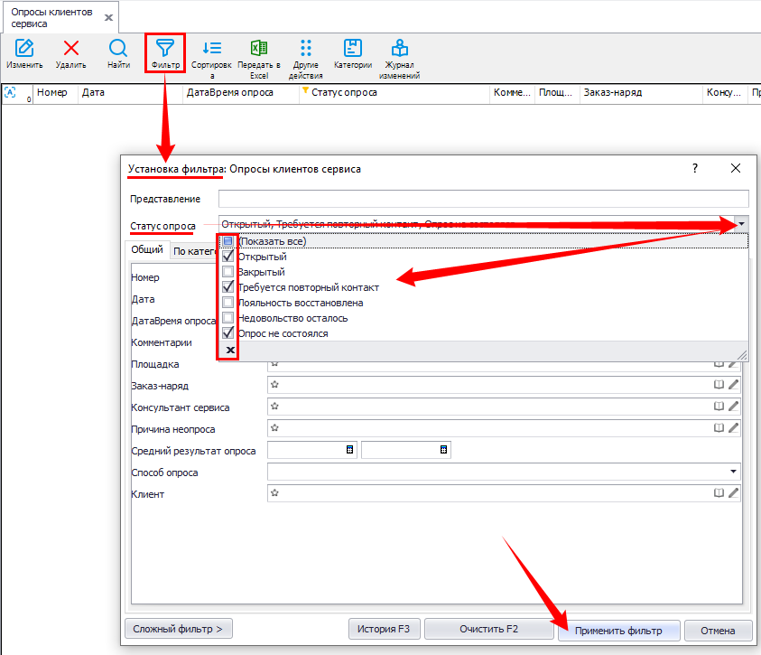Close the Опросы клиентов сервиса tab
The image size is (761, 655).
[x=109, y=17]
